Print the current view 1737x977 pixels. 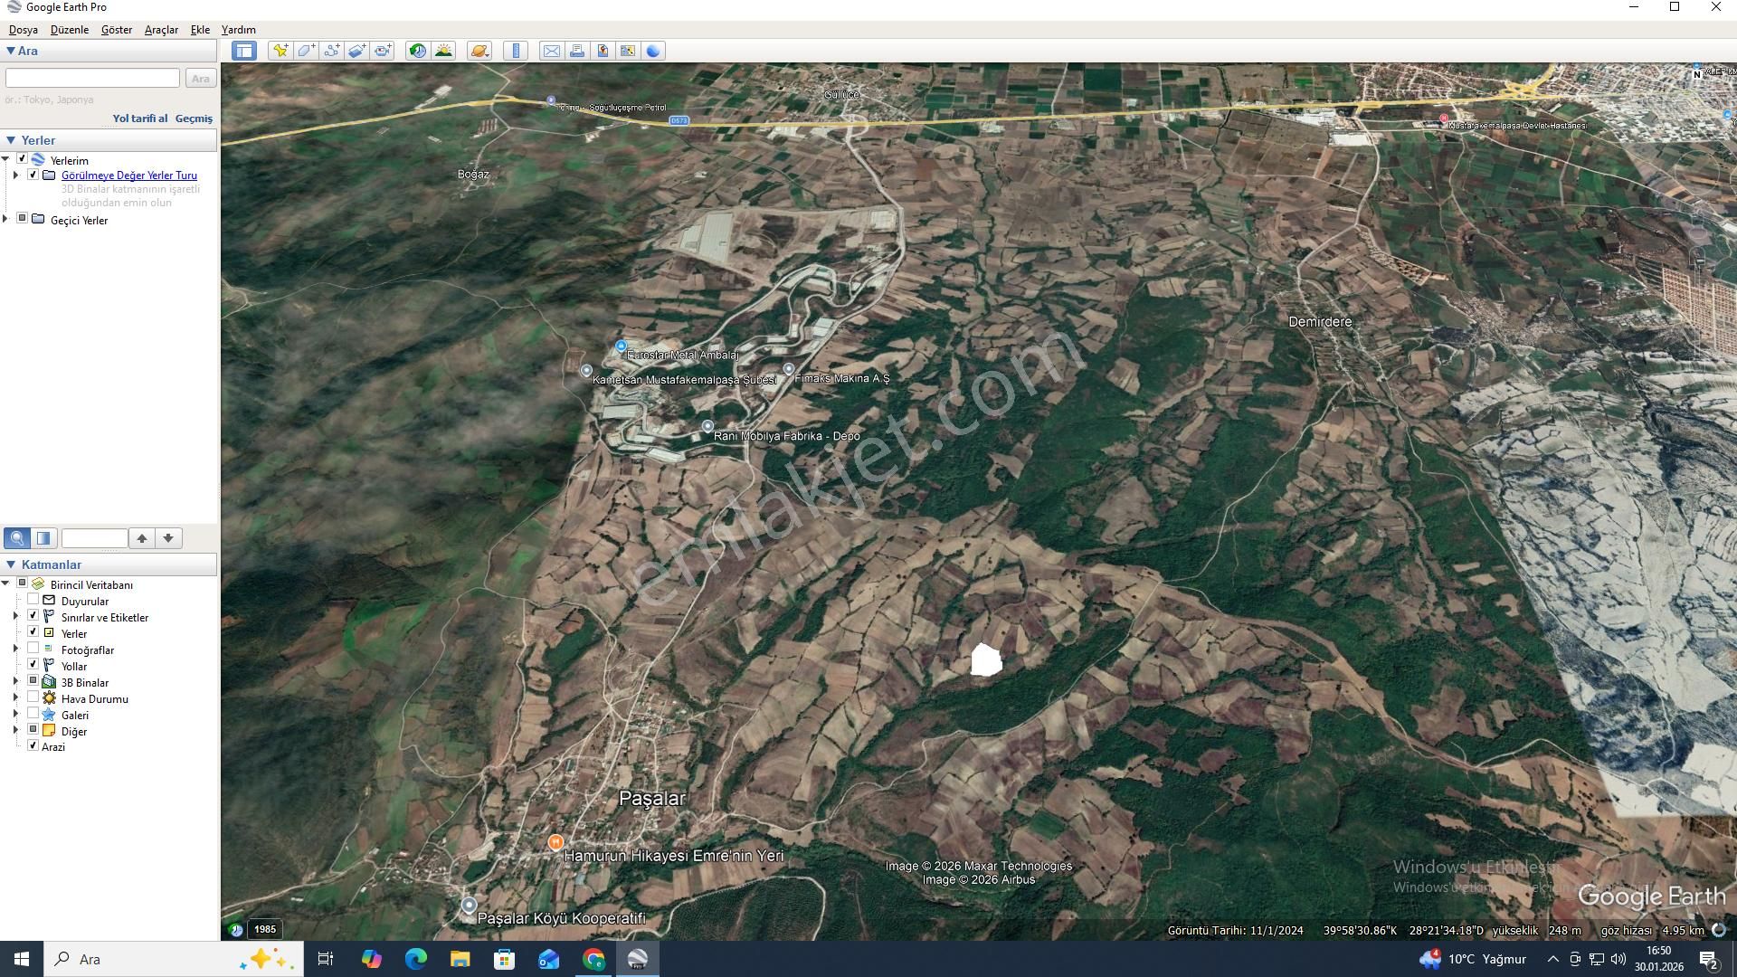[x=576, y=51]
